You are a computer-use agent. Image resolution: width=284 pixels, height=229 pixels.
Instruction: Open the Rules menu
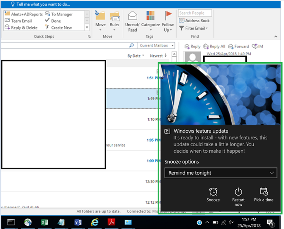[115, 21]
